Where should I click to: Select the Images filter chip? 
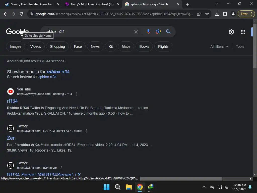click(x=15, y=46)
